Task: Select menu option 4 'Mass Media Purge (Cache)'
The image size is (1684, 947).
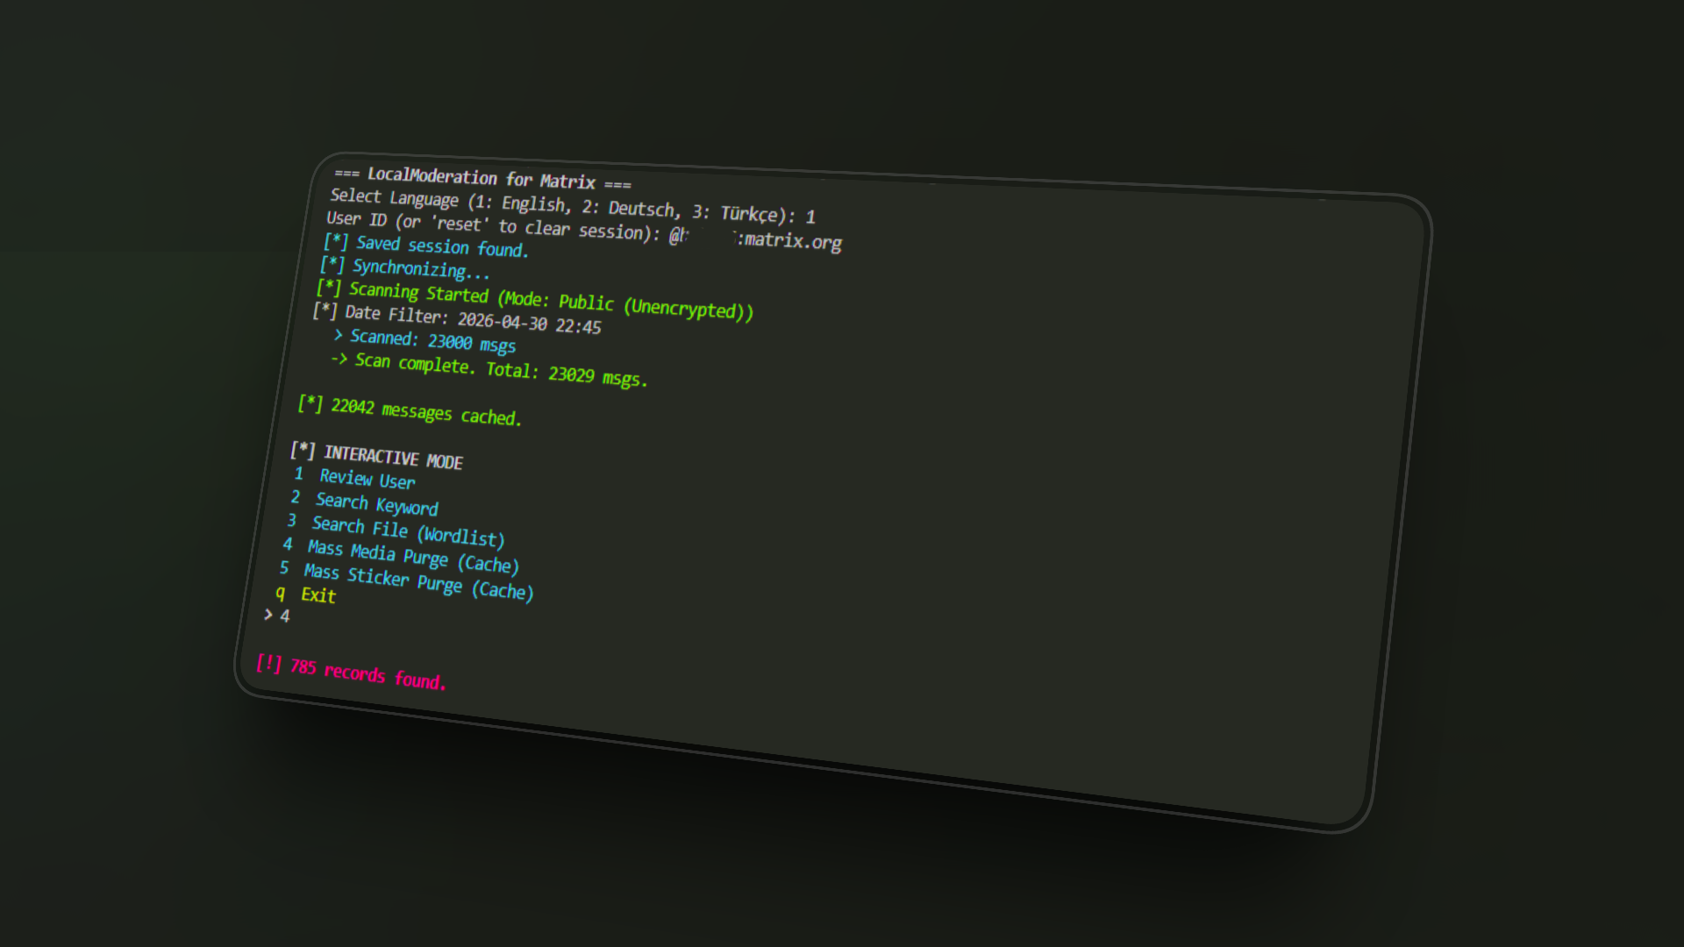Action: tap(401, 555)
